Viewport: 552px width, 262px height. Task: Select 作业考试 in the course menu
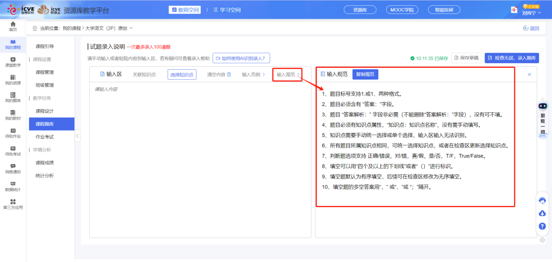click(x=44, y=137)
